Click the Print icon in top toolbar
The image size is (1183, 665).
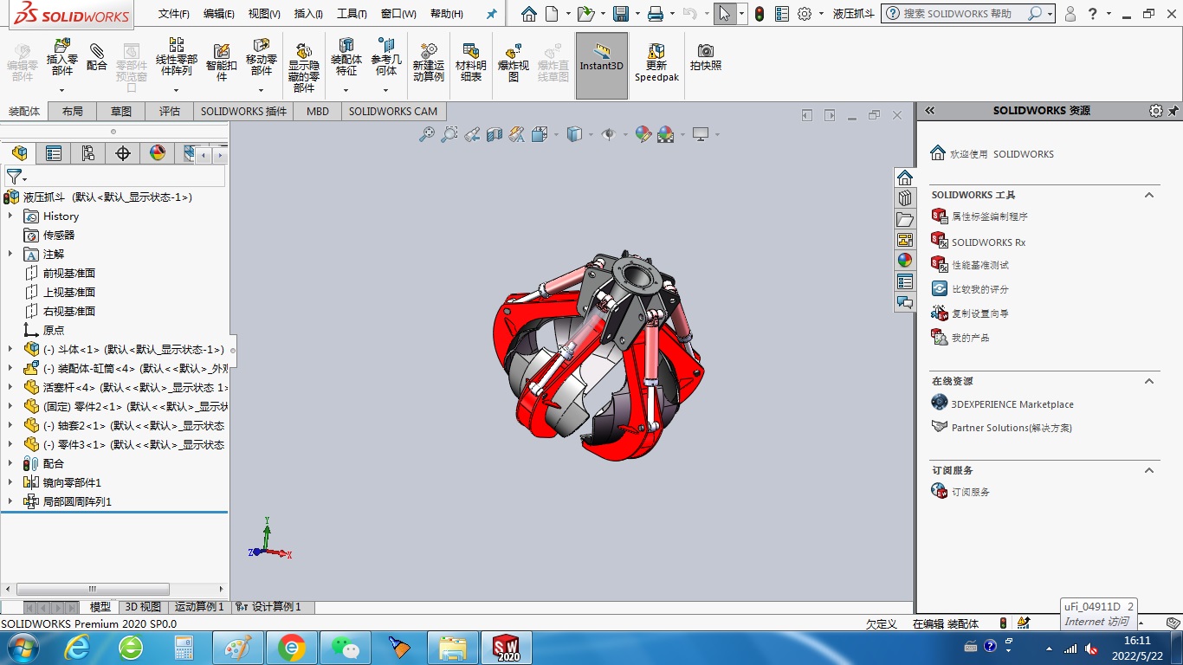coord(656,14)
